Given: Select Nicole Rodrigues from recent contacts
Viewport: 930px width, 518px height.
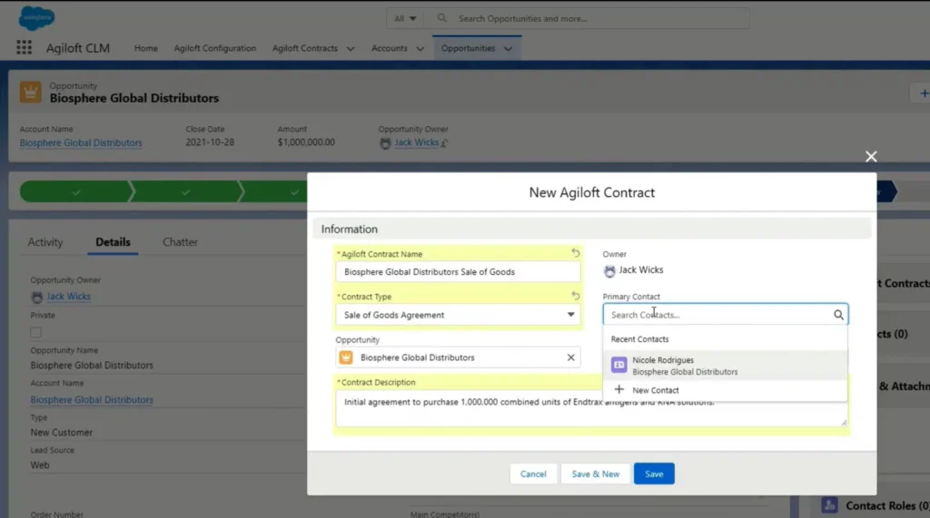Looking at the screenshot, I should click(725, 365).
